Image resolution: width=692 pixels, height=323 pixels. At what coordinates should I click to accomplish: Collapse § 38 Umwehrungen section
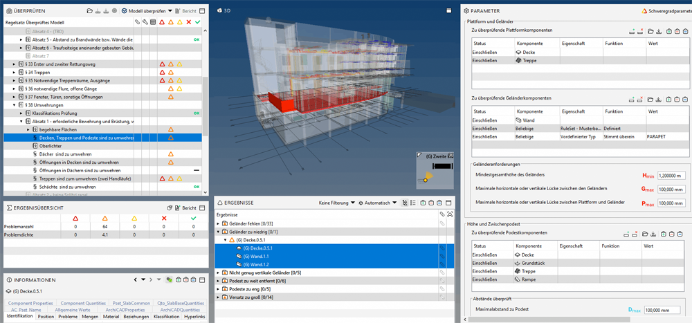pos(14,105)
